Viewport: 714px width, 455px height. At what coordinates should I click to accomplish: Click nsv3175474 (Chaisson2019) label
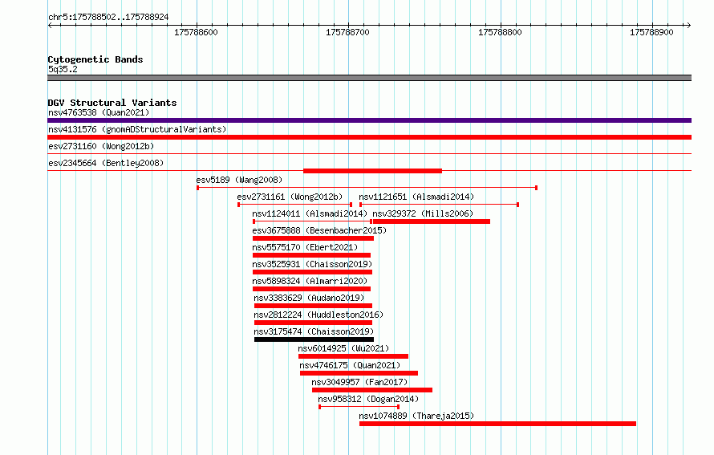click(314, 331)
